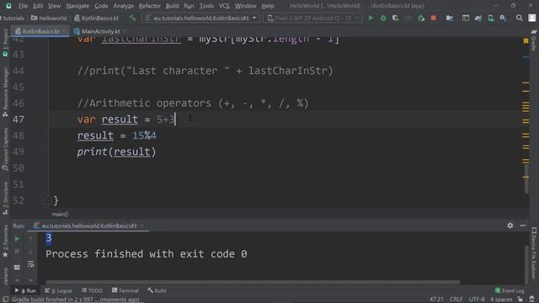Viewport: 539px width, 303px height.
Task: Open the View menu
Action: click(54, 6)
